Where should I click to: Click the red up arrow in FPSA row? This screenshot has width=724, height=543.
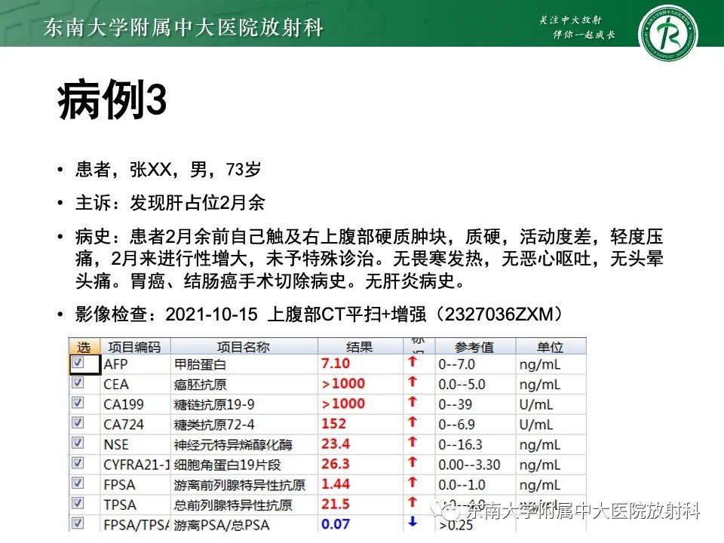pos(413,482)
